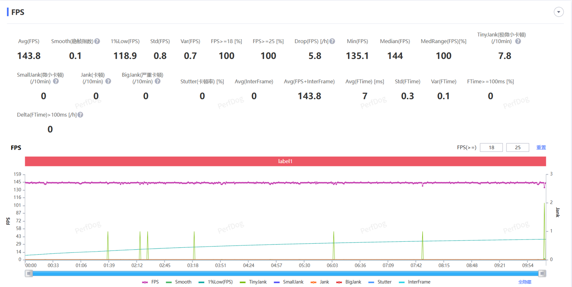Select the red label1 bar

pos(285,162)
